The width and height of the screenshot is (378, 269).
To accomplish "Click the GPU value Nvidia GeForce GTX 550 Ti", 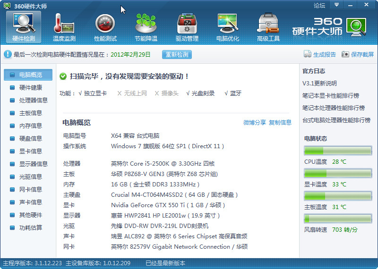I will pyautogui.click(x=168, y=205).
